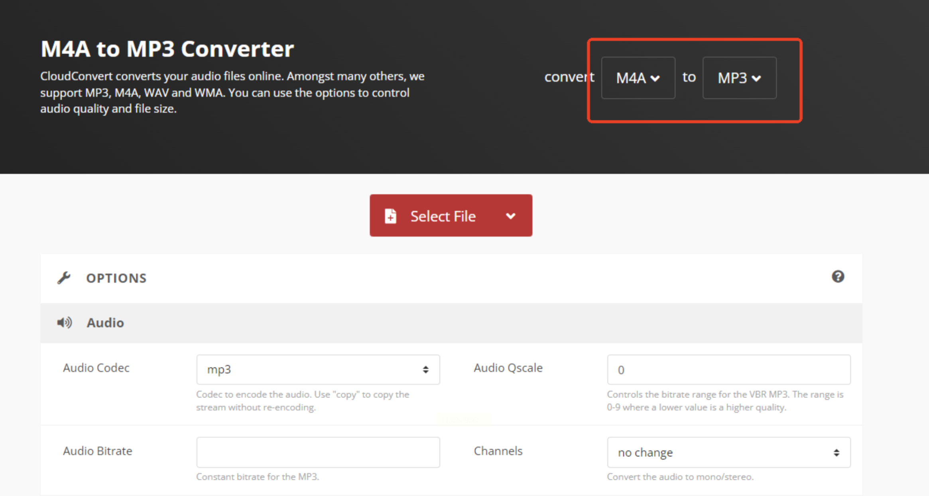Click the Audio Codec label
Viewport: 929px width, 496px height.
tap(96, 368)
